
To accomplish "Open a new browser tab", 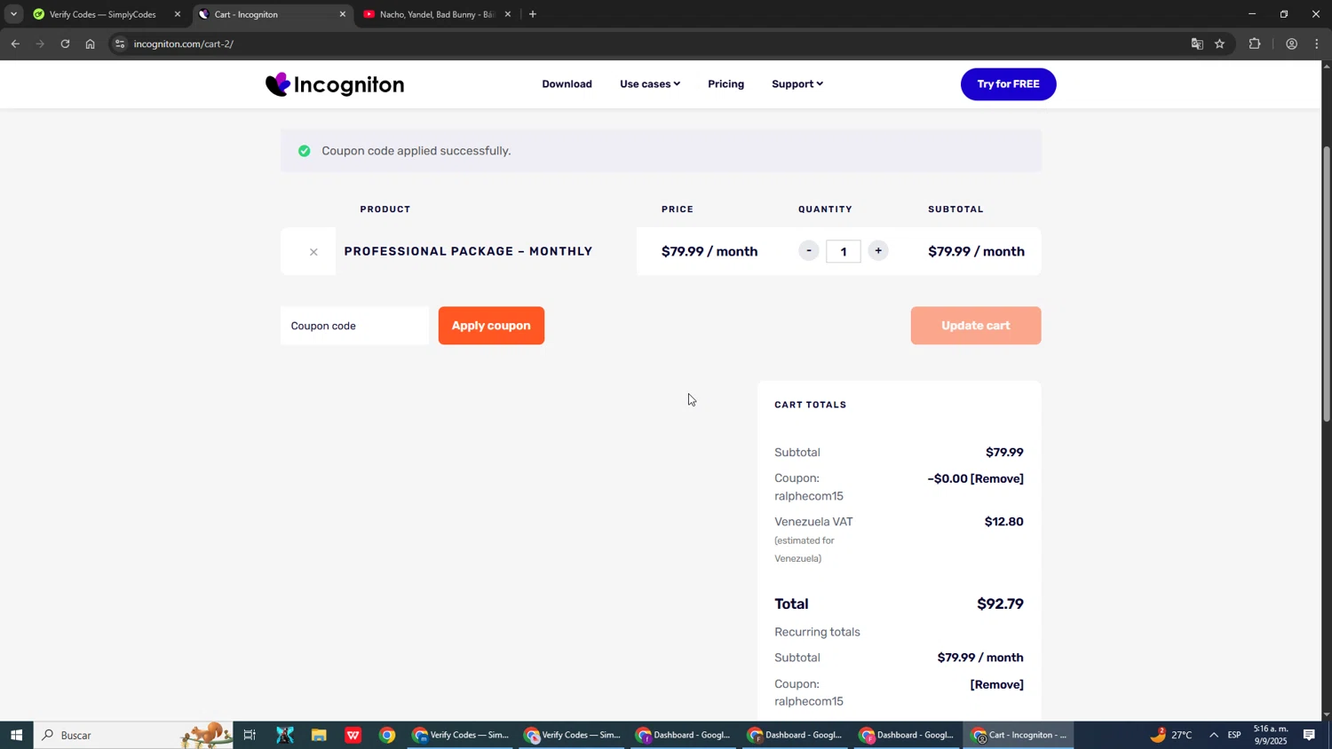I will click(x=533, y=14).
